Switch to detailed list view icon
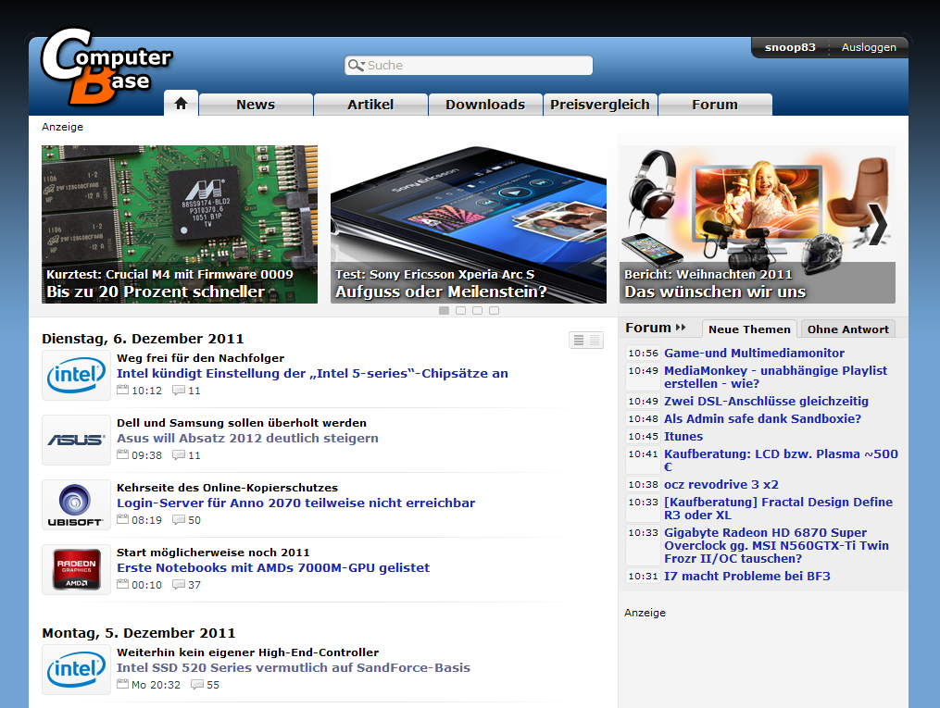The image size is (940, 708). (579, 341)
